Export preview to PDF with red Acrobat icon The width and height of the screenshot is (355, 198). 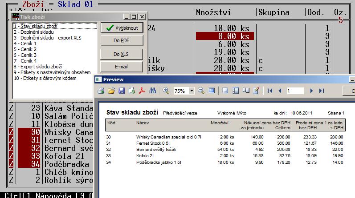click(142, 91)
